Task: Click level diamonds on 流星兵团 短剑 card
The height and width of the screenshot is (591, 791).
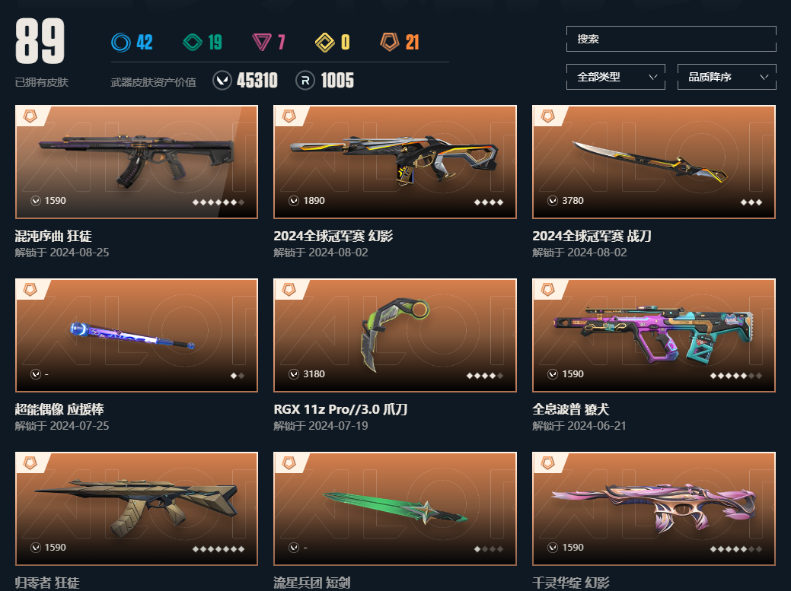Action: pos(488,549)
